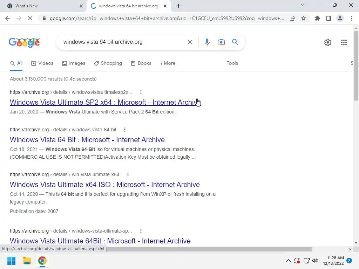Stop loading the page
This screenshot has height=269, width=359.
(x=30, y=18)
